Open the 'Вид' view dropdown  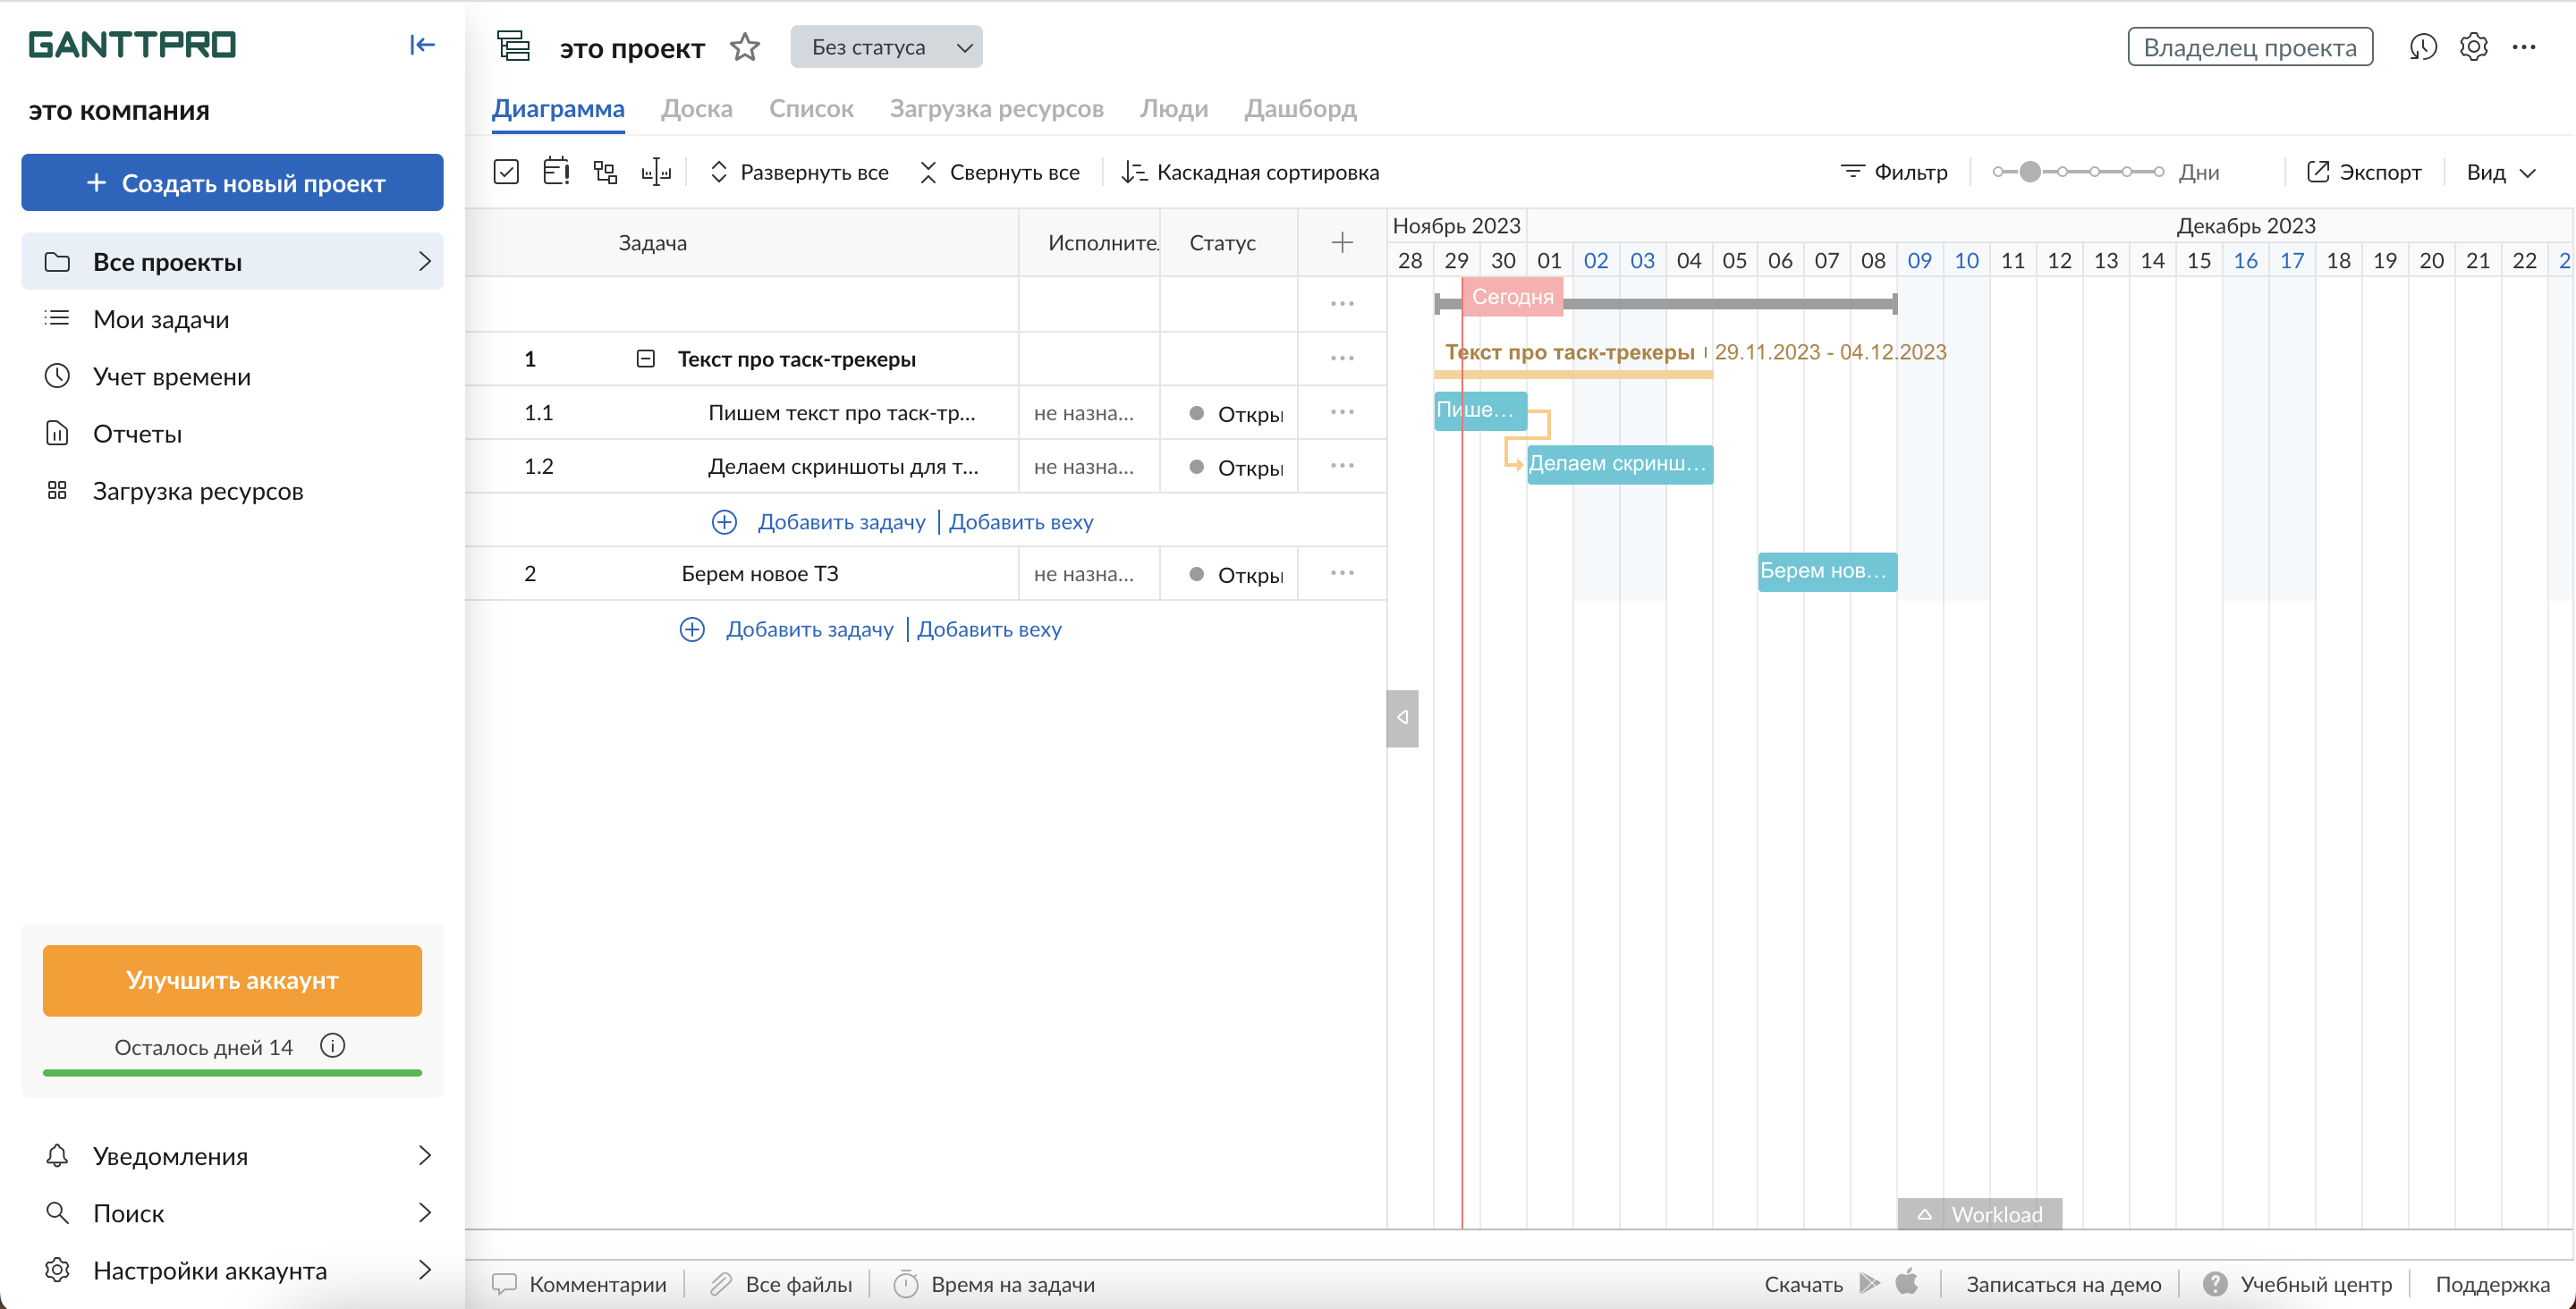point(2500,172)
